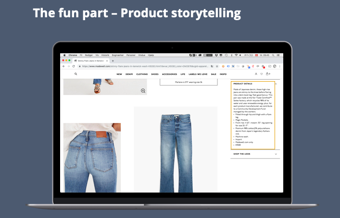Screen dimensions: 340x218
Task: Go back with browser back arrow
Action: (63, 66)
